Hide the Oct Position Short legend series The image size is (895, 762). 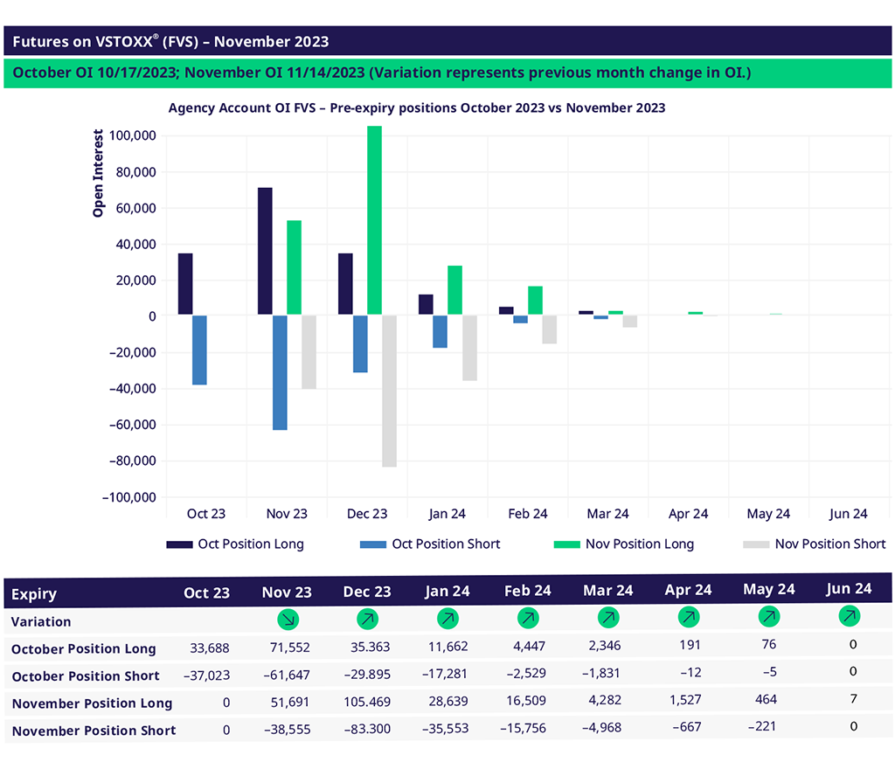pyautogui.click(x=429, y=544)
